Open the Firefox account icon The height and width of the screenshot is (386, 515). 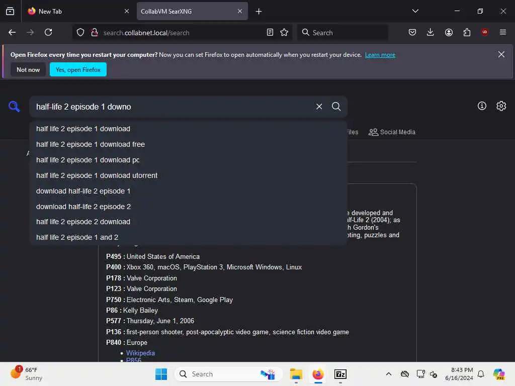[x=449, y=32]
